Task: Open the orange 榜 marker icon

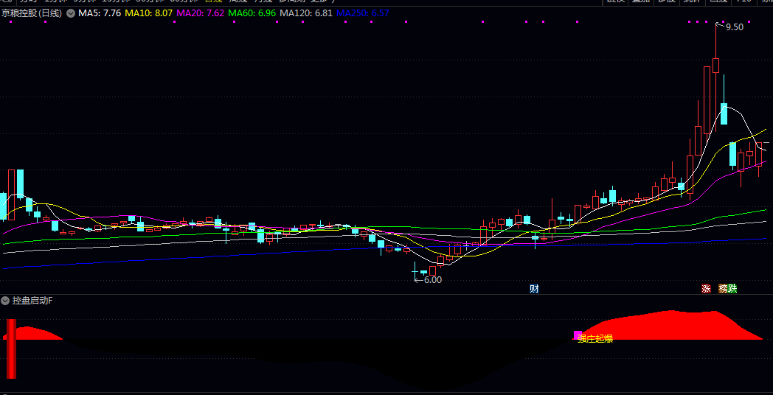Action: [x=723, y=289]
